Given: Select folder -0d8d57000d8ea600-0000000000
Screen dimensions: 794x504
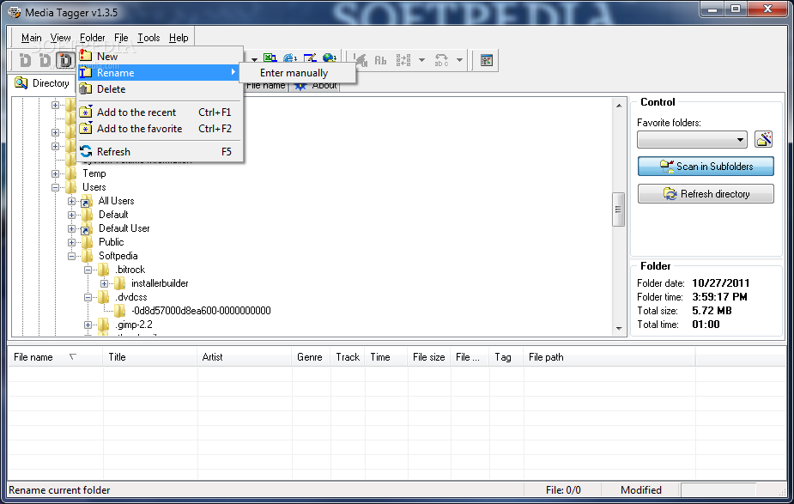Looking at the screenshot, I should click(201, 311).
